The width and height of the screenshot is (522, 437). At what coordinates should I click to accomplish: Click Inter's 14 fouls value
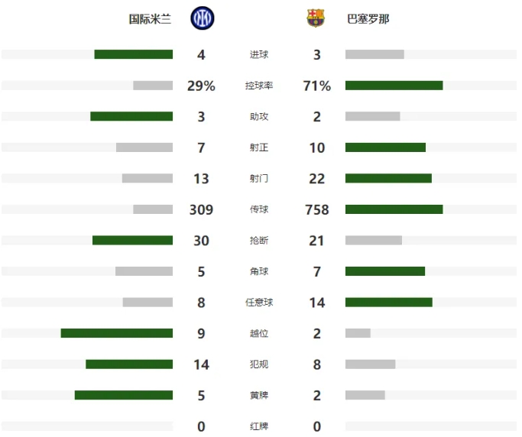[x=202, y=364]
